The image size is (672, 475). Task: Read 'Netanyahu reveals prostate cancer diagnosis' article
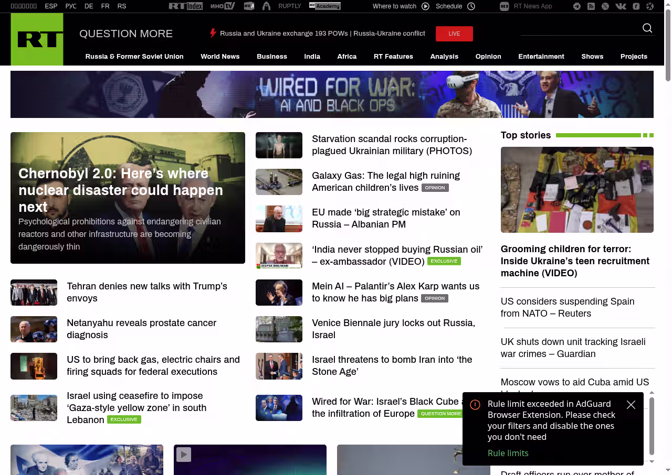click(141, 329)
